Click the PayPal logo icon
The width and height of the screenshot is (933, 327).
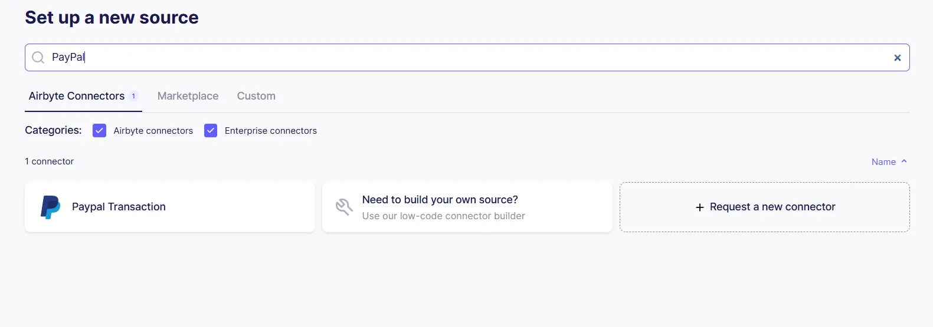pyautogui.click(x=50, y=207)
